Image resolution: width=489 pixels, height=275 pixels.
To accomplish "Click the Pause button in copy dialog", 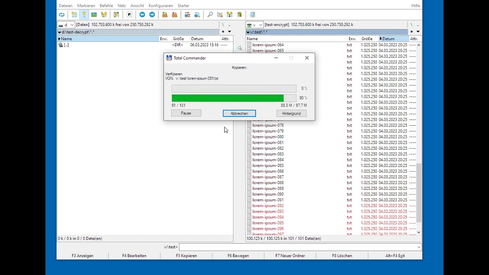I will coord(186,113).
